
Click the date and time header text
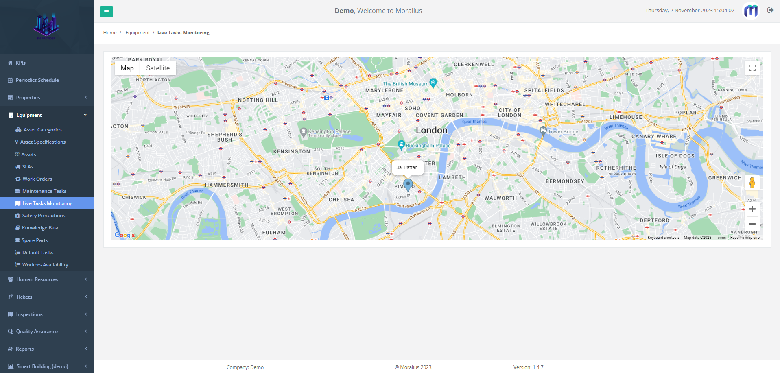click(690, 11)
